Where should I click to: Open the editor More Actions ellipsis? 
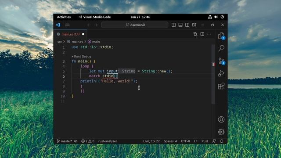click(x=209, y=34)
